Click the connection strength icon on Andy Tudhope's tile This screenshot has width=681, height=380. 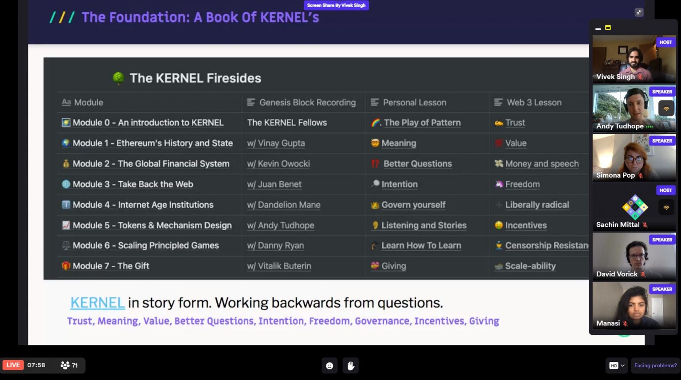coord(666,108)
